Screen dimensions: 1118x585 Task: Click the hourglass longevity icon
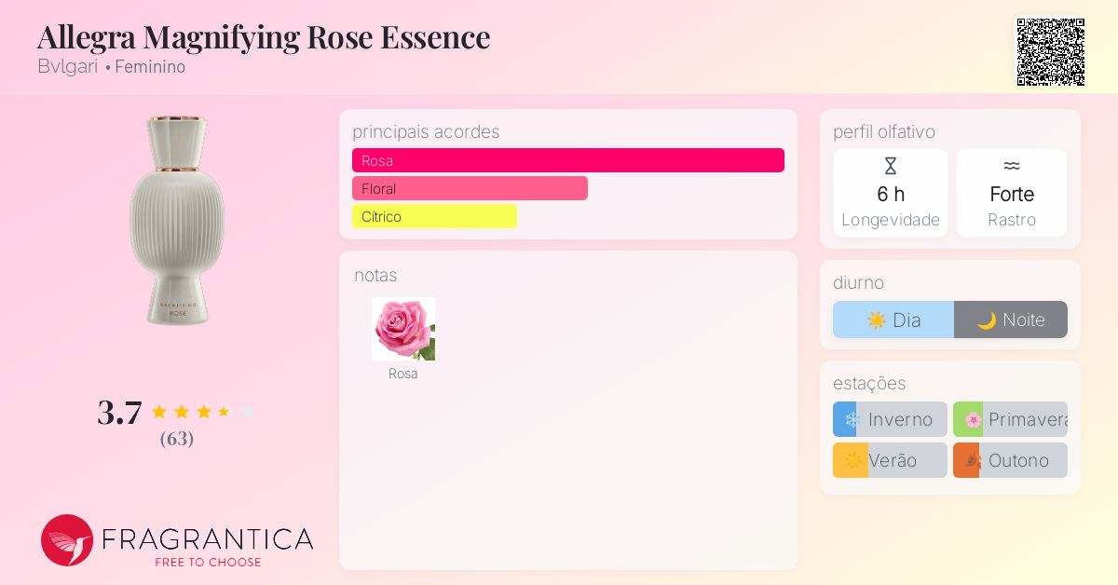891,166
